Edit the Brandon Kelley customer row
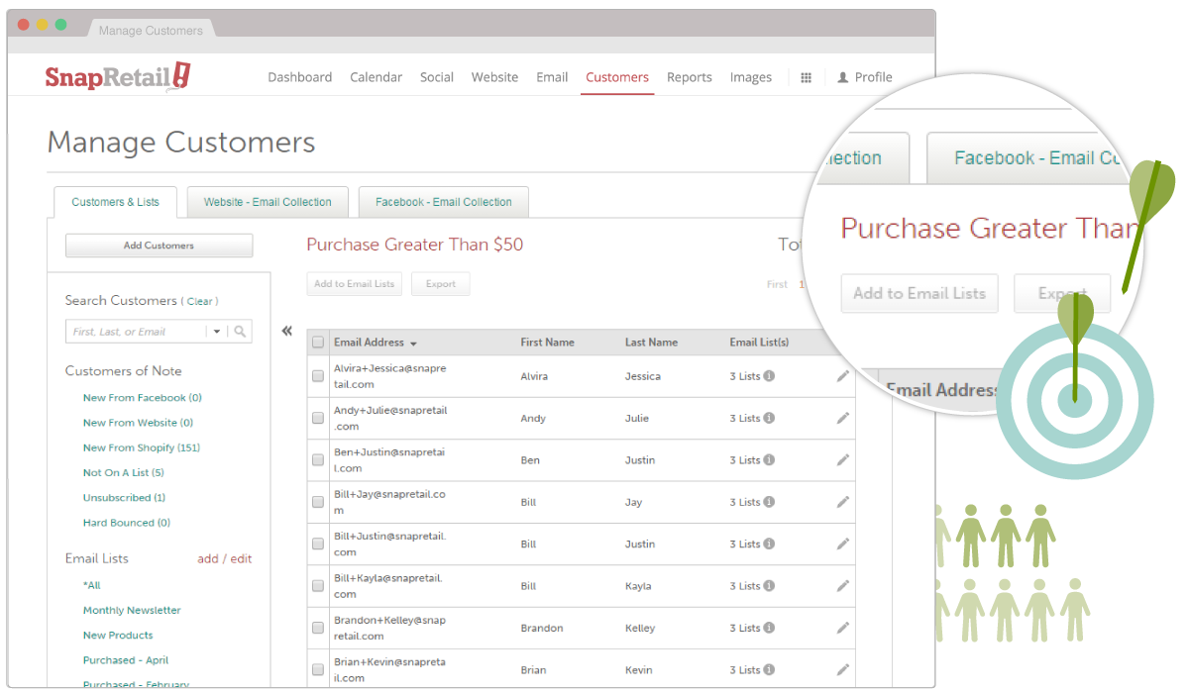Image resolution: width=1189 pixels, height=693 pixels. coord(843,628)
